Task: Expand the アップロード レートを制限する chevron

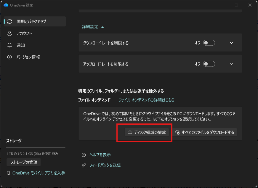Action: coord(231,64)
